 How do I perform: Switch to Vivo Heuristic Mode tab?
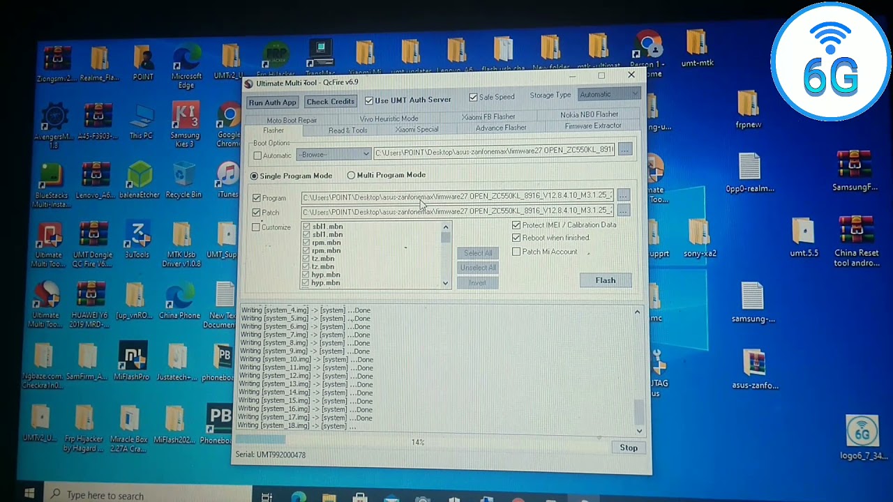tap(389, 119)
